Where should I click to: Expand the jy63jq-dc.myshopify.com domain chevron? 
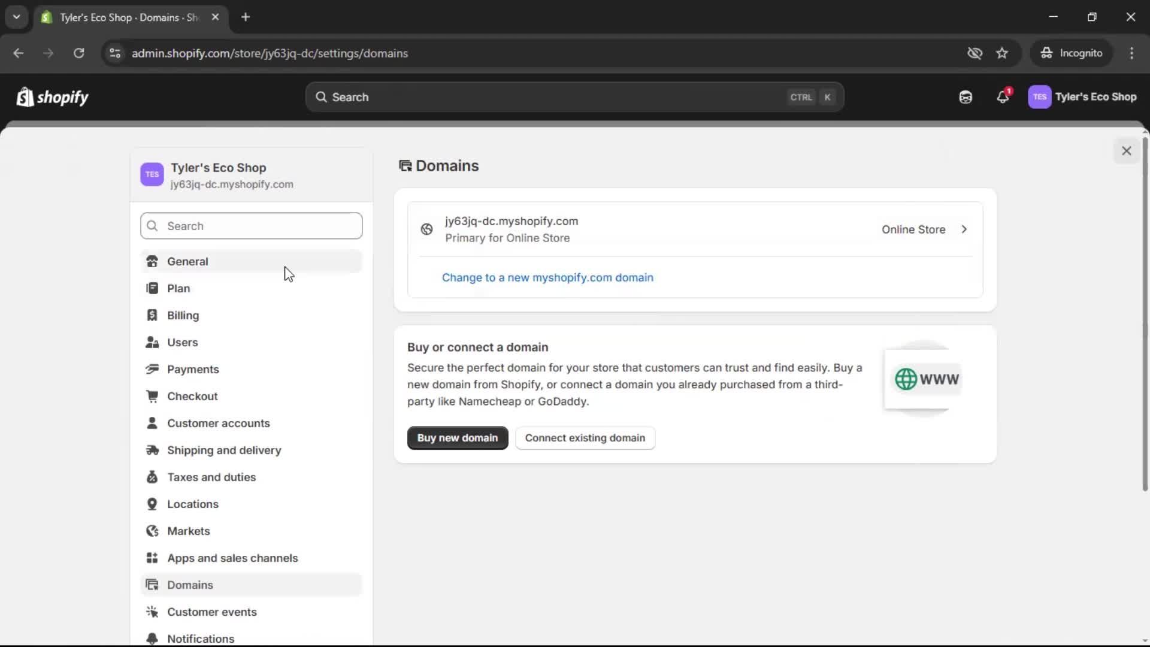tap(964, 229)
